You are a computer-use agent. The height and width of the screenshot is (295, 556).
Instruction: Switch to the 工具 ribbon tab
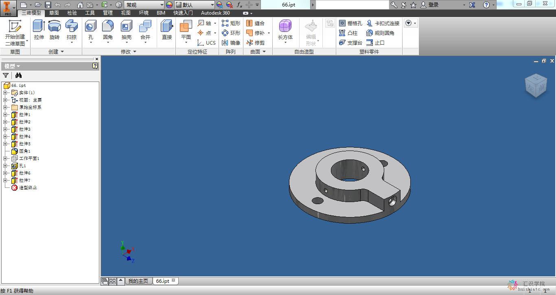click(x=90, y=13)
